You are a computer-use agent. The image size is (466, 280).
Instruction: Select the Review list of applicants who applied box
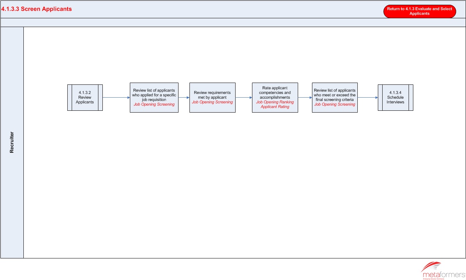(x=154, y=98)
